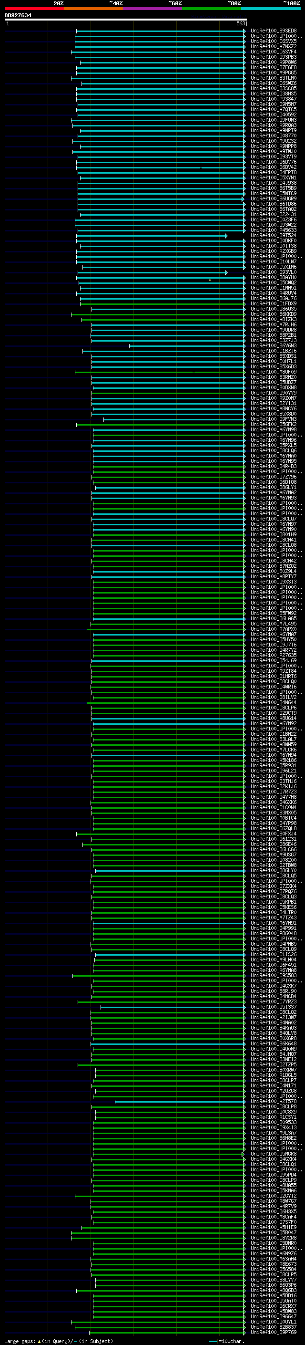
Task: Click the arrowhead ending the UniRef100_Q93VL0 alignment
Action: pos(226,272)
